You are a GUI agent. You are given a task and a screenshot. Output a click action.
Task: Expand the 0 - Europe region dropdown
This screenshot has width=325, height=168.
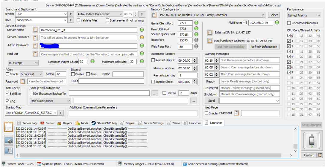tap(23, 63)
